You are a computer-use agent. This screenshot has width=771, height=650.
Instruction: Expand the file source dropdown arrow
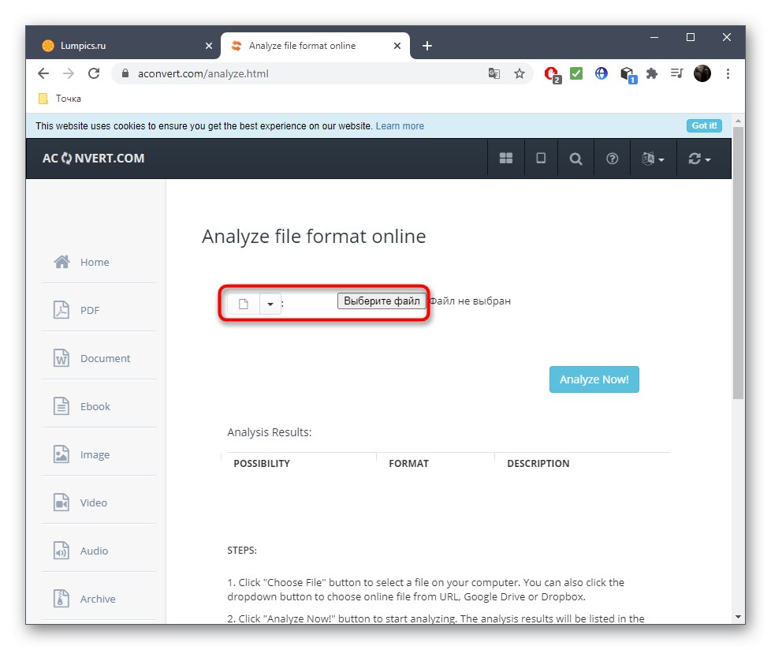point(270,304)
